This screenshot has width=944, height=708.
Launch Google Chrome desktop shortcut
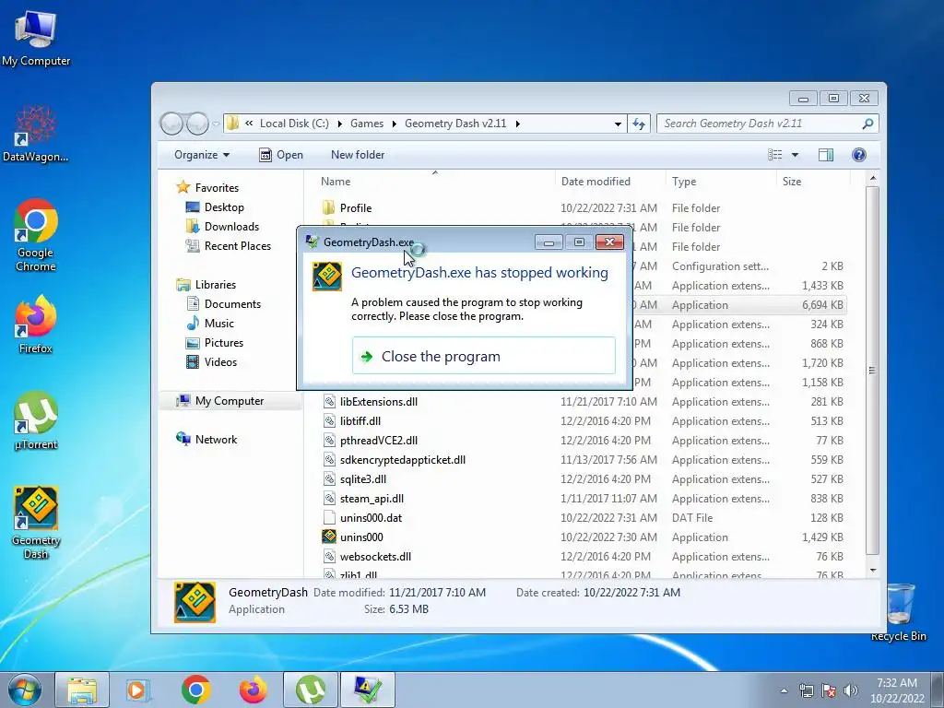(x=36, y=235)
